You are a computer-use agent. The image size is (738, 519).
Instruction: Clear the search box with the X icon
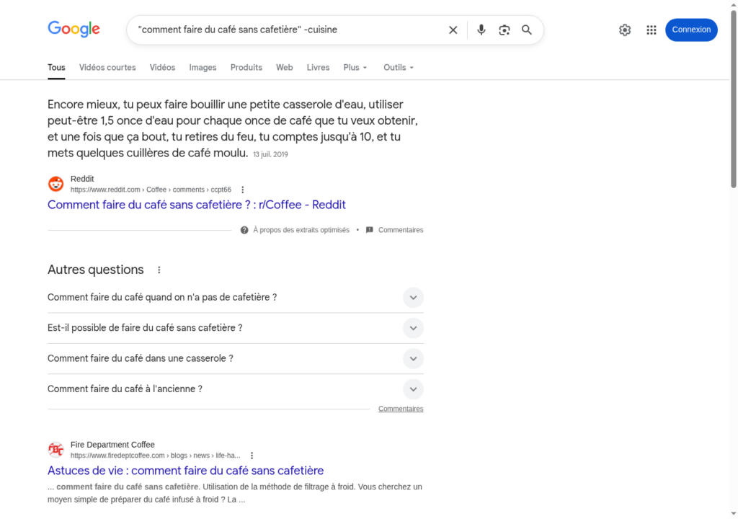pyautogui.click(x=453, y=30)
